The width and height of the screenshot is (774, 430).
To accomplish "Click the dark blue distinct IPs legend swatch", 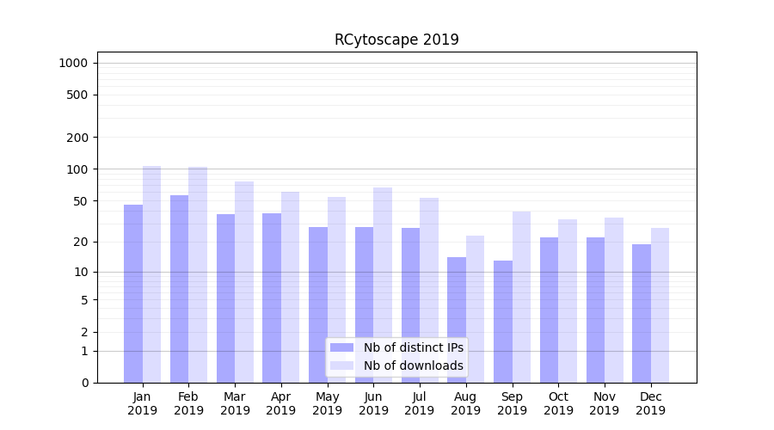I will pos(341,347).
